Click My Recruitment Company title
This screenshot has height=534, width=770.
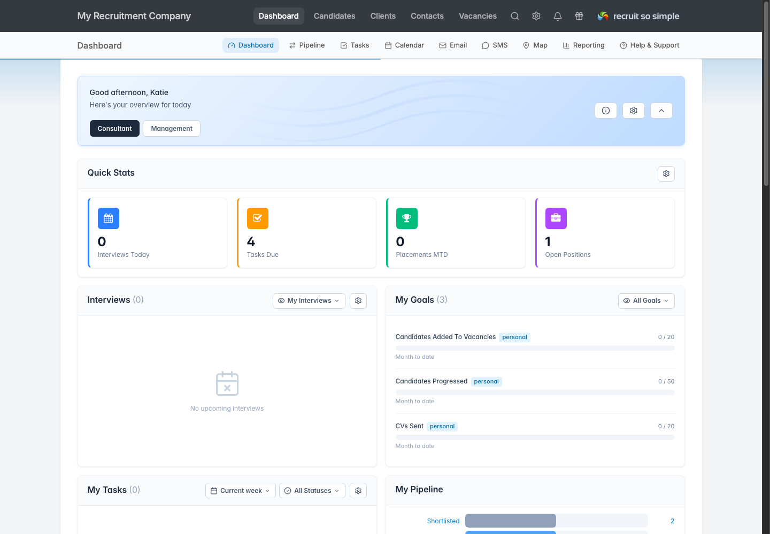pos(134,16)
